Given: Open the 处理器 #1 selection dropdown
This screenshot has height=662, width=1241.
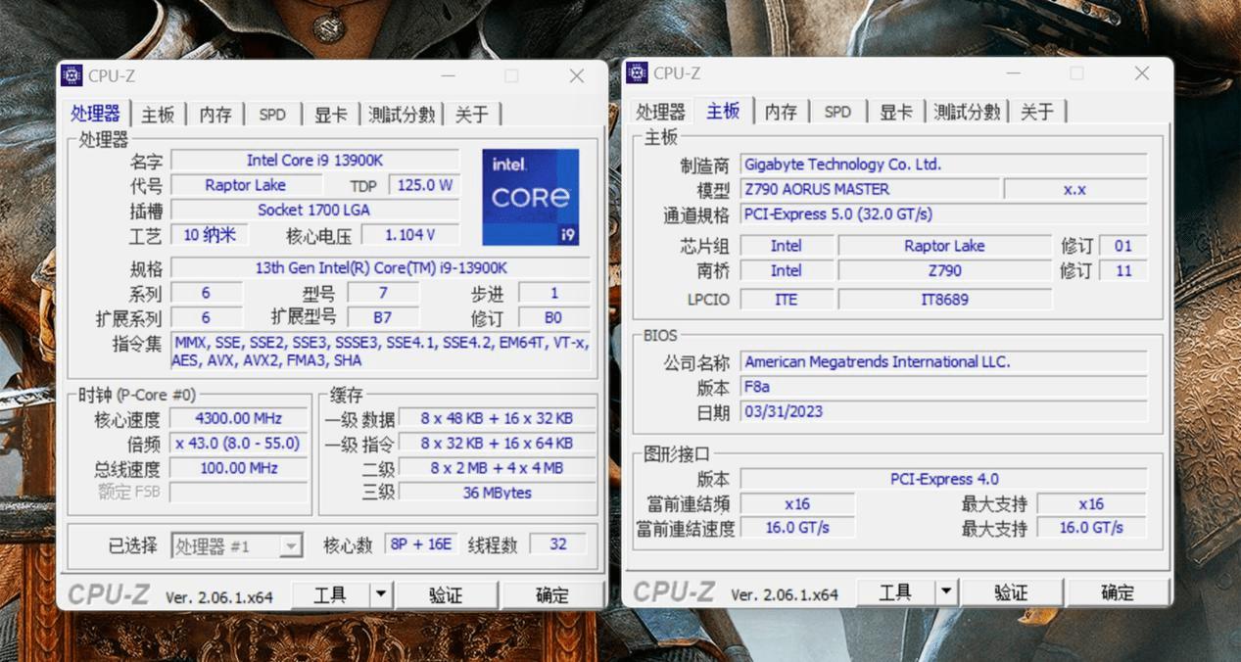Looking at the screenshot, I should (236, 545).
